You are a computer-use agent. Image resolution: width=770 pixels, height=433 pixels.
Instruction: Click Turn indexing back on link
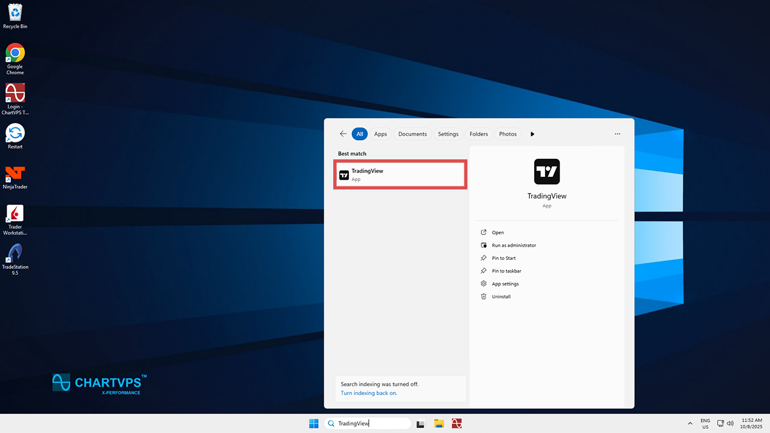point(369,393)
